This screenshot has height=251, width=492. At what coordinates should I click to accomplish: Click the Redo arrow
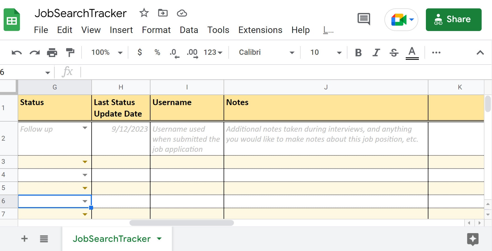pyautogui.click(x=35, y=53)
